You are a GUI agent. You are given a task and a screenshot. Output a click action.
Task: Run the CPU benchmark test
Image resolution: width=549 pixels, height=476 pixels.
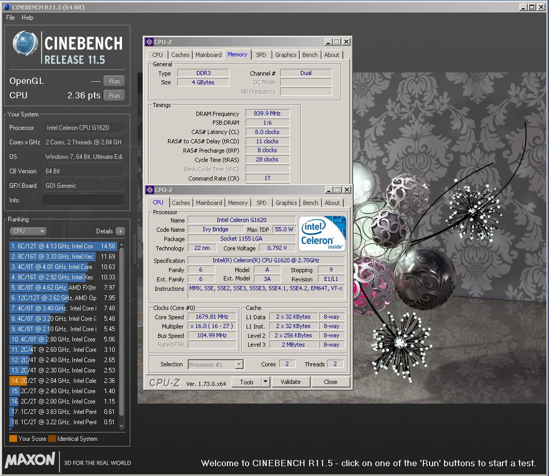coord(114,95)
